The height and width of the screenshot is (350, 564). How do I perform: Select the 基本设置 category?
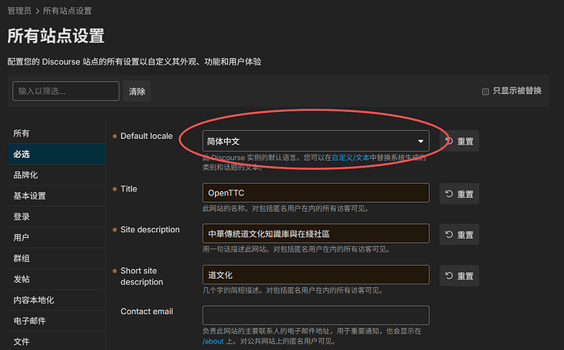[x=56, y=196]
